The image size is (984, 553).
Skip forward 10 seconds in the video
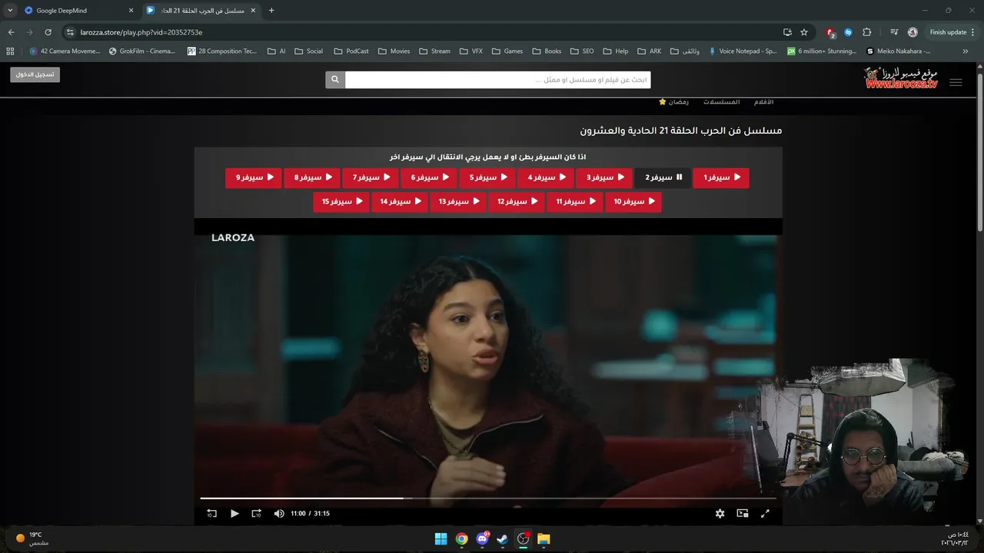[257, 513]
